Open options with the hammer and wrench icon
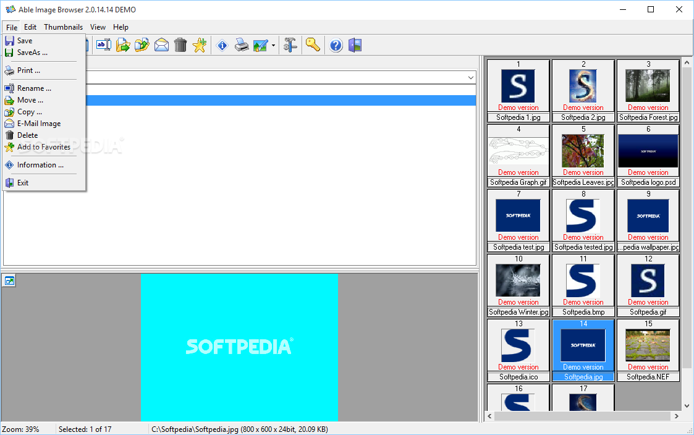The width and height of the screenshot is (694, 435). [x=290, y=44]
